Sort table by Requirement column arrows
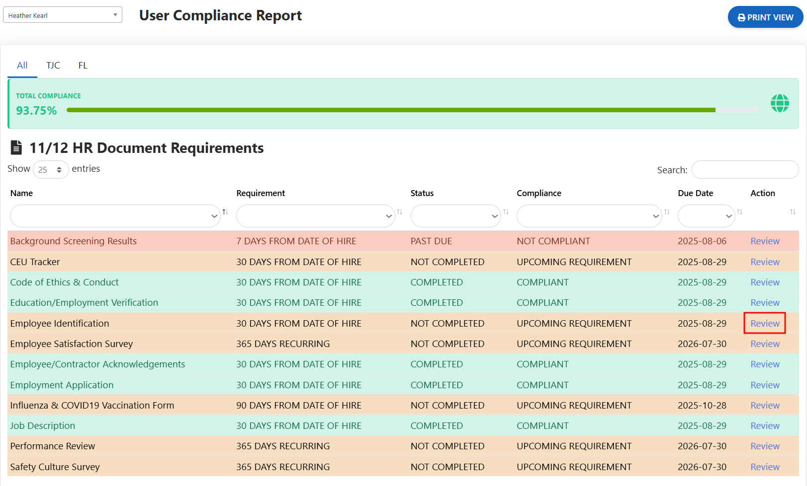 click(399, 212)
